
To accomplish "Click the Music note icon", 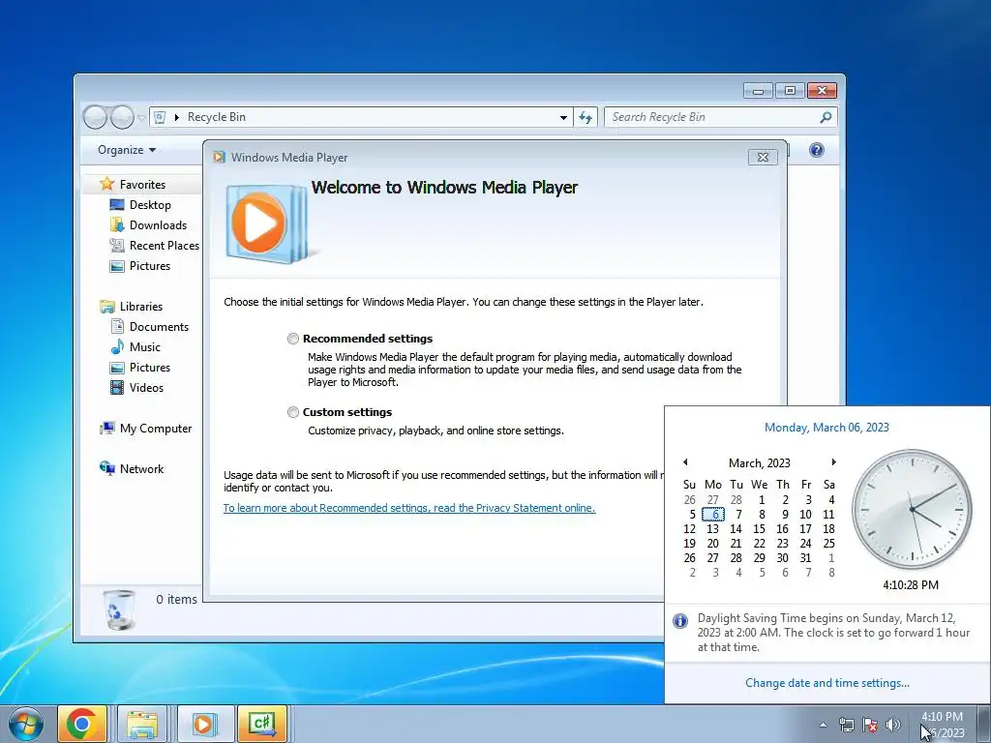I will click(117, 347).
